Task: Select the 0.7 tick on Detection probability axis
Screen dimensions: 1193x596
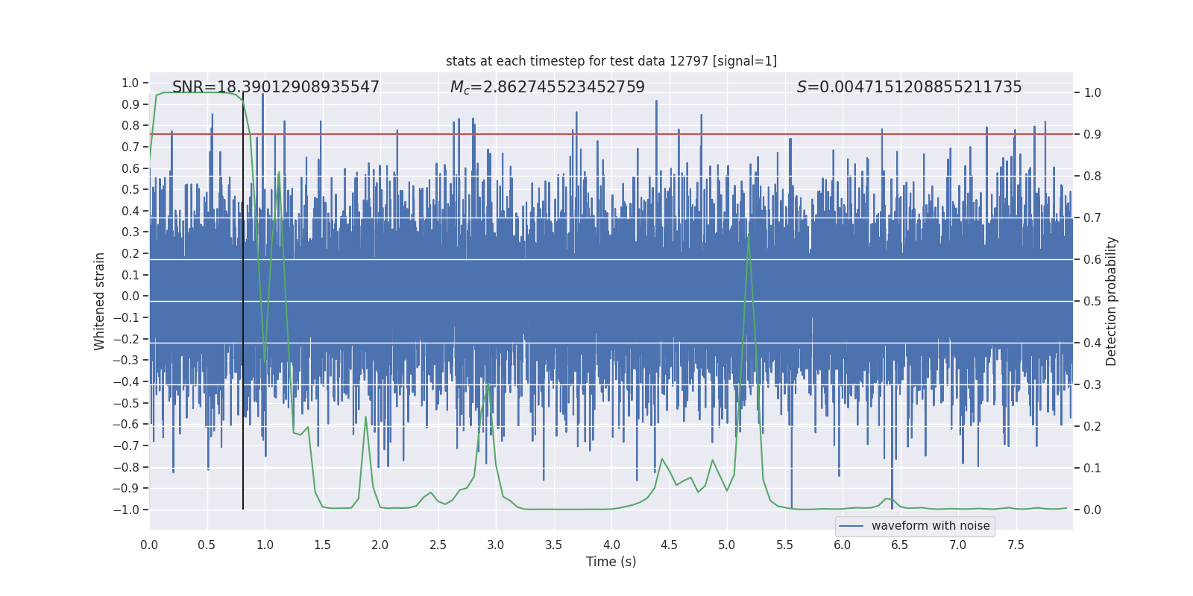Action: [x=1092, y=218]
